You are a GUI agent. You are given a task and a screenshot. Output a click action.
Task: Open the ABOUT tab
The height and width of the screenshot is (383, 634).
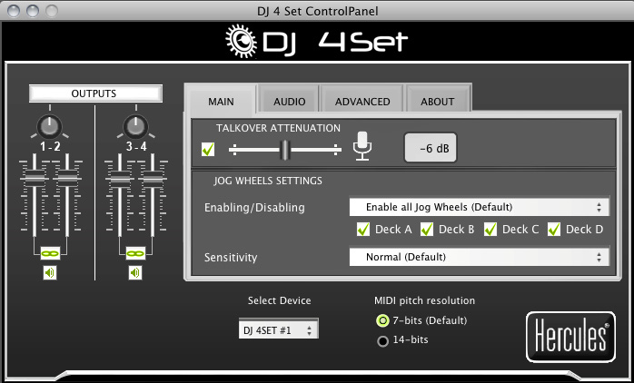[438, 102]
